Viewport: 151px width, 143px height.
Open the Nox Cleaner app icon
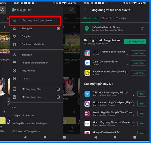pyautogui.click(x=87, y=104)
